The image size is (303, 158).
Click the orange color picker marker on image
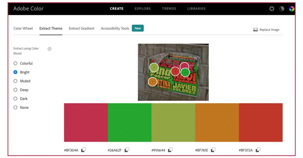(x=153, y=82)
